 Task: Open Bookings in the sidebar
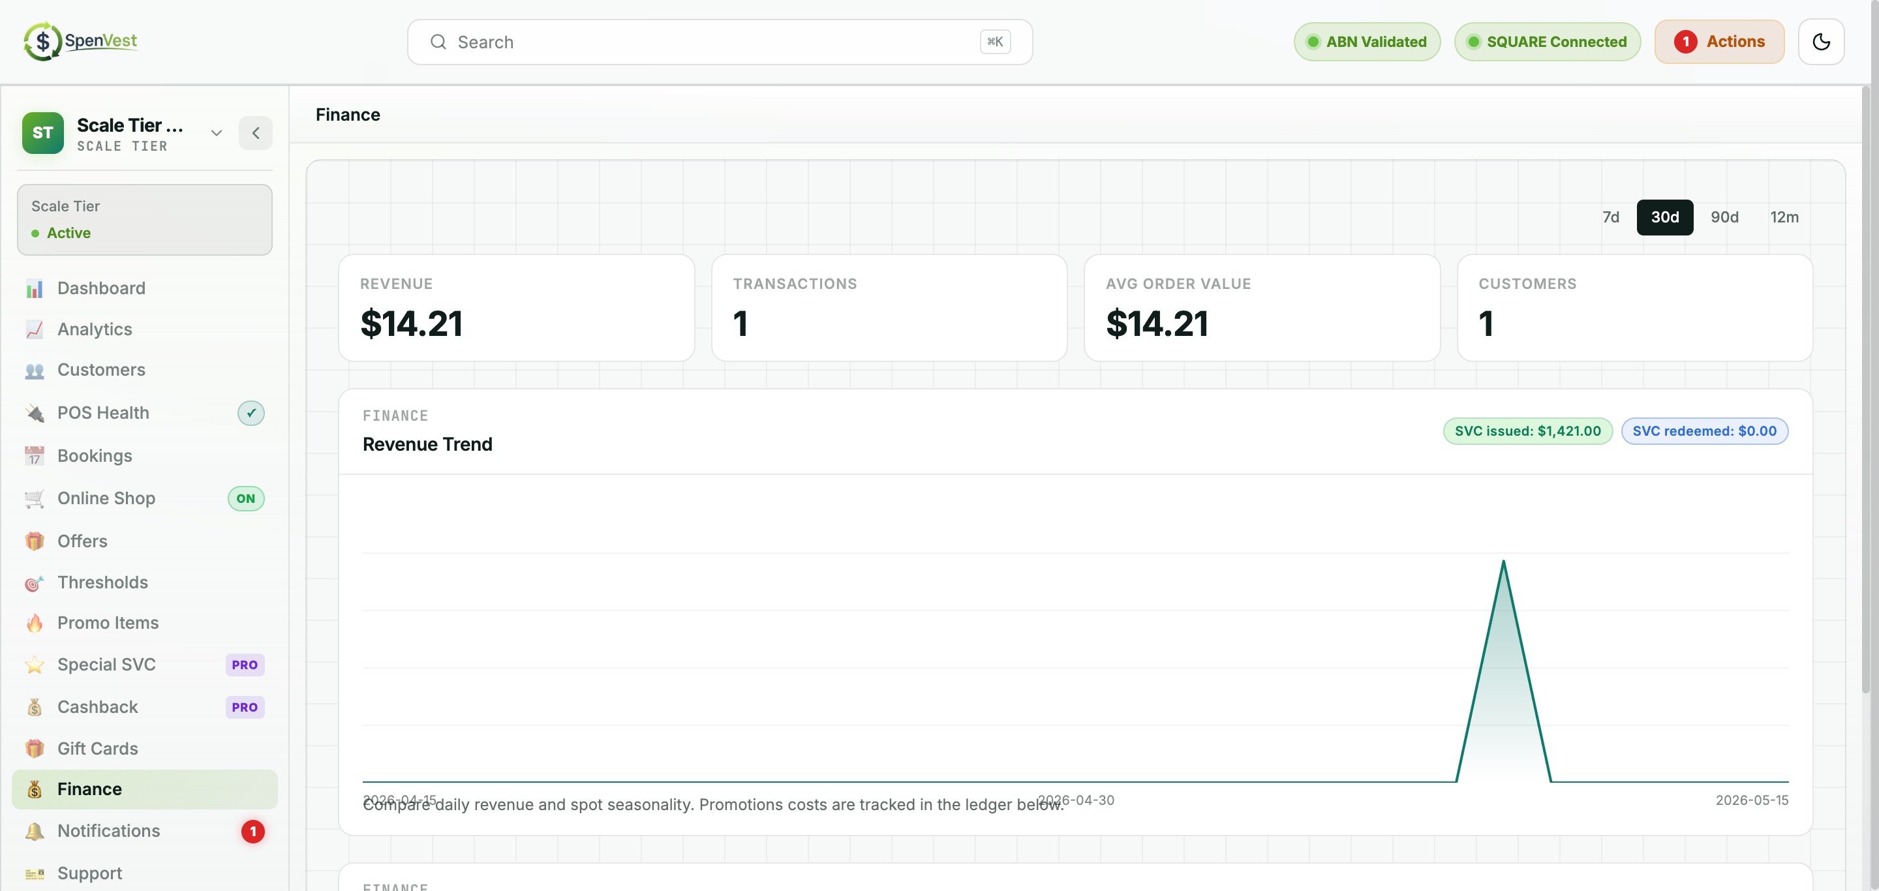click(x=144, y=456)
